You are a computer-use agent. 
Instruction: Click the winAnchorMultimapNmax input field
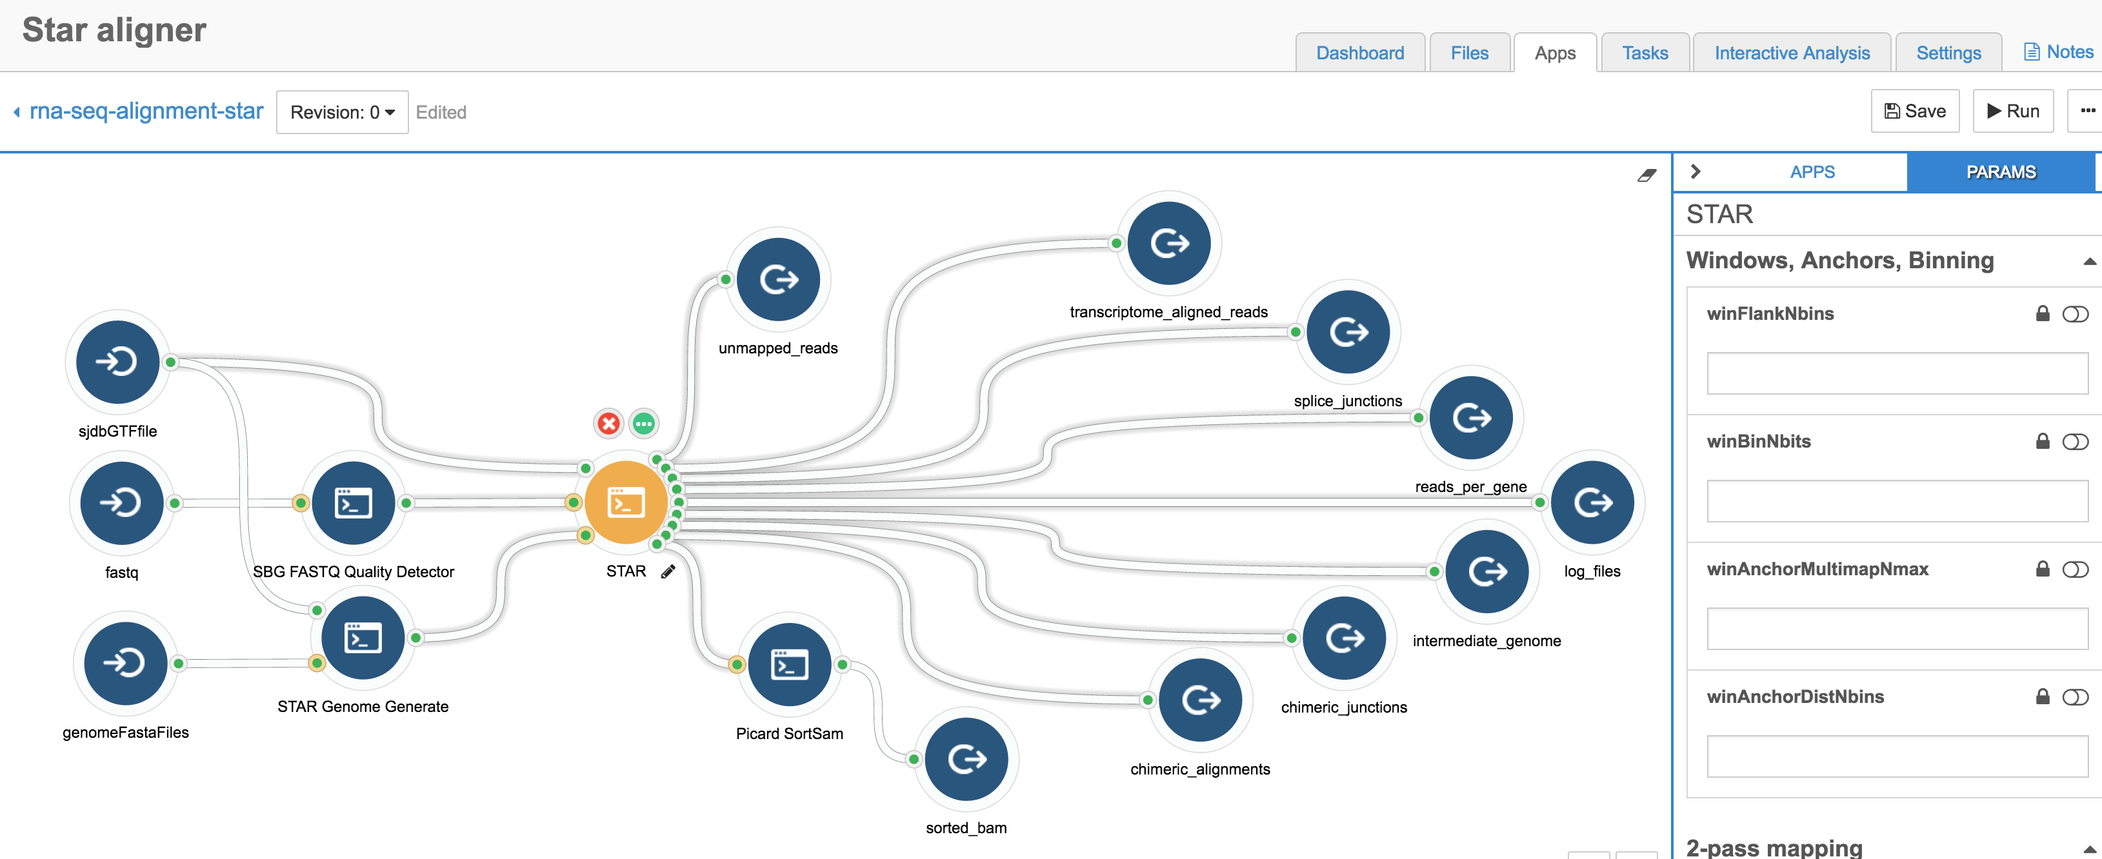coord(1897,629)
